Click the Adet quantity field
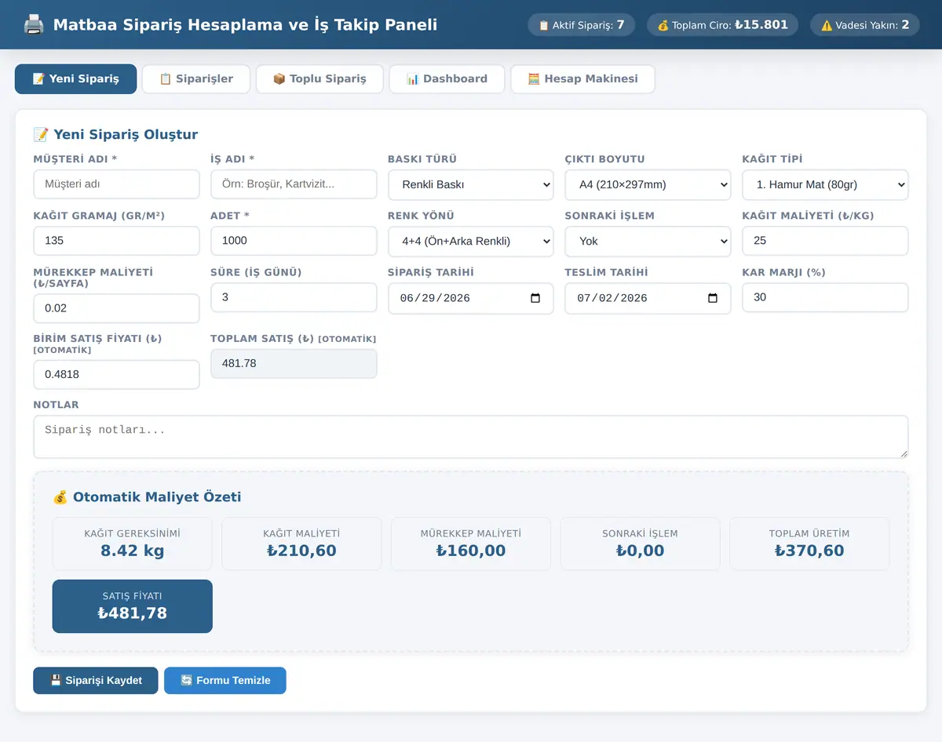942x742 pixels. pos(294,241)
